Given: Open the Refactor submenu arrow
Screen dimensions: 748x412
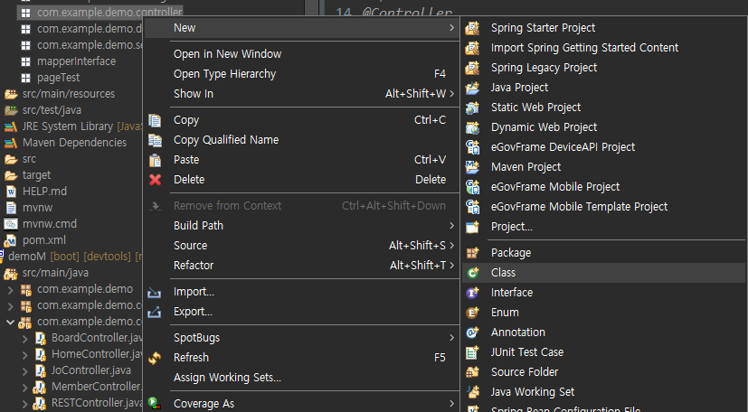Looking at the screenshot, I should pos(451,266).
